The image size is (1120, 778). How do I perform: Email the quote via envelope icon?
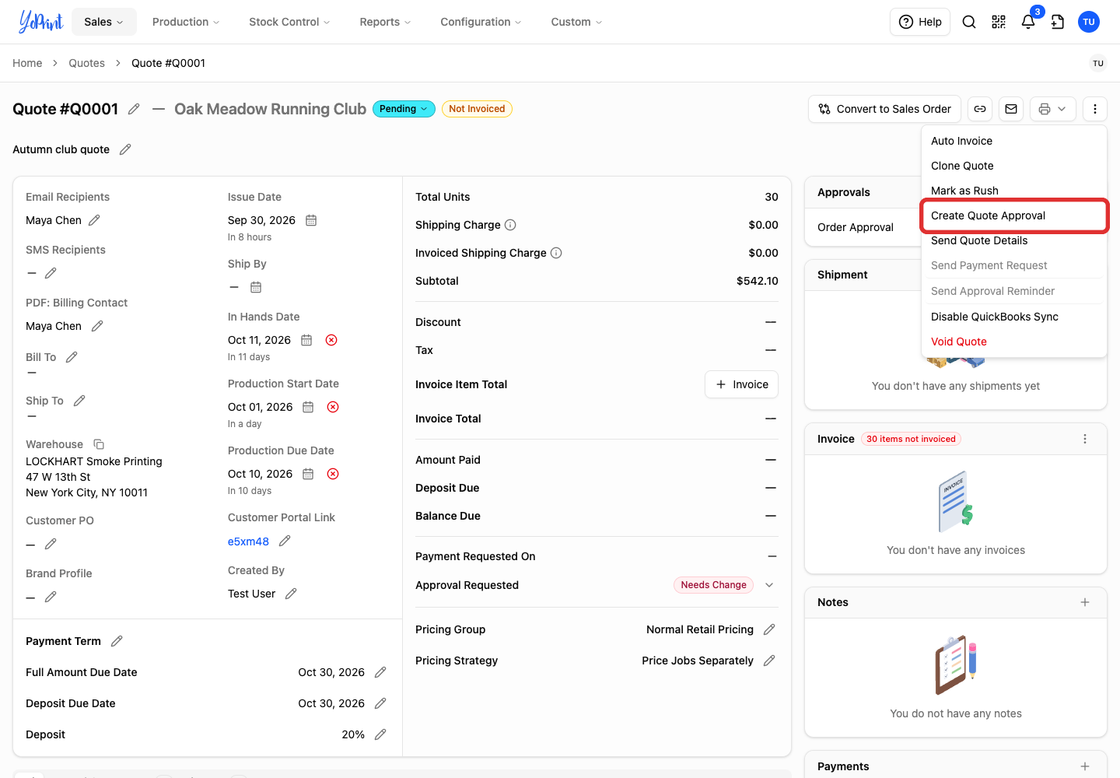pos(1011,109)
